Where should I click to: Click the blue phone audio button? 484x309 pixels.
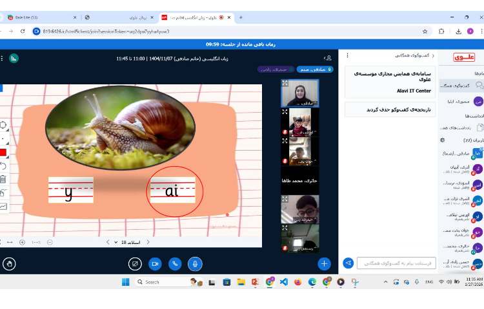174,263
